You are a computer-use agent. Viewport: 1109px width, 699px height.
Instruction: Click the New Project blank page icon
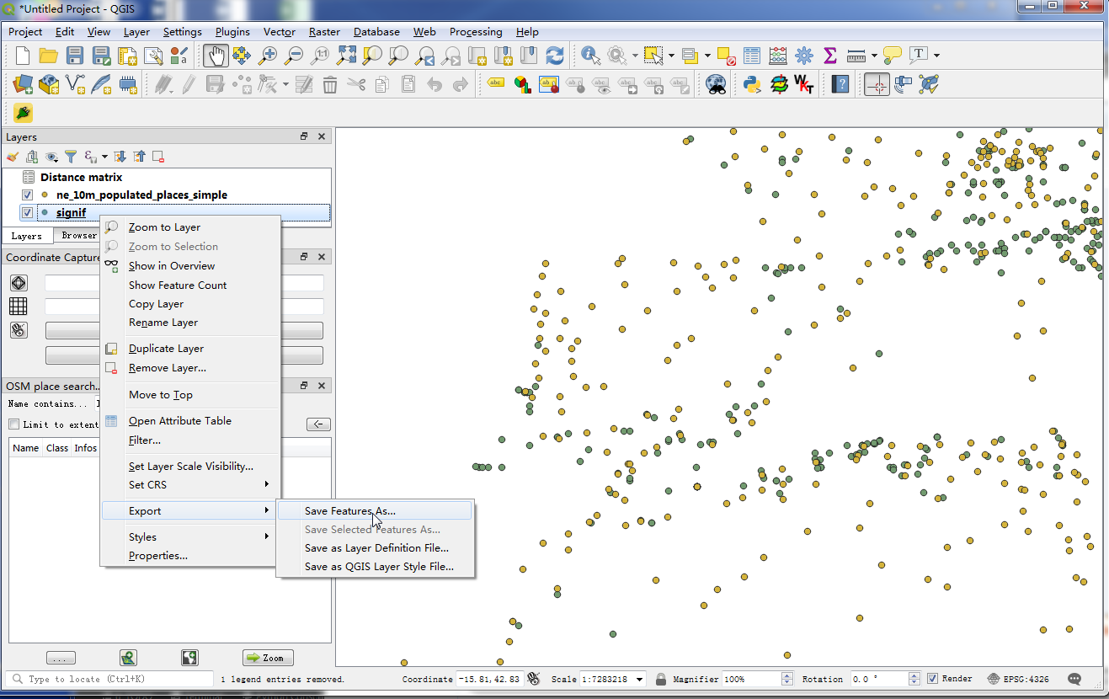23,56
